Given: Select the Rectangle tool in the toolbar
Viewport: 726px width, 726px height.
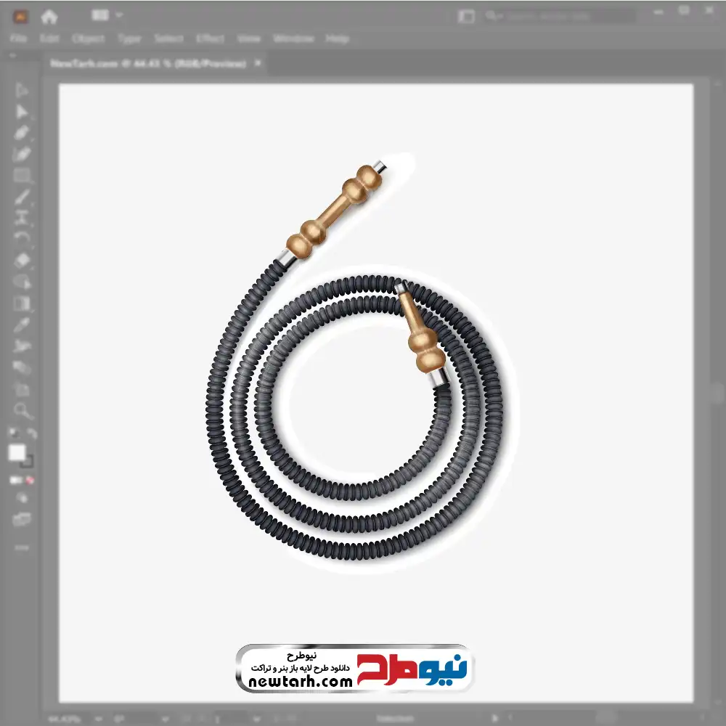Looking at the screenshot, I should click(21, 176).
